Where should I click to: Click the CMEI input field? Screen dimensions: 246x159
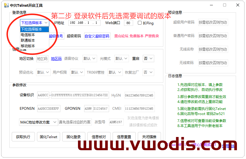pyautogui.click(x=140, y=109)
